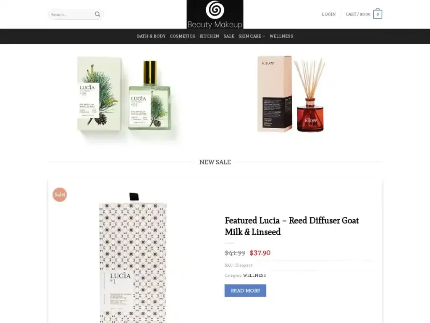Open the Kitchen menu item
Image resolution: width=430 pixels, height=323 pixels.
click(x=209, y=36)
